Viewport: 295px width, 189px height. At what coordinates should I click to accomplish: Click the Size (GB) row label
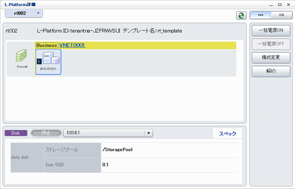coord(55,165)
